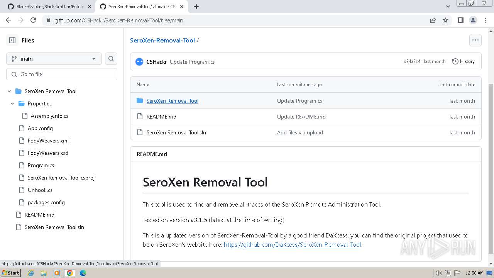Open FodyWeavers.xml in file tree
The width and height of the screenshot is (494, 278).
tap(48, 141)
